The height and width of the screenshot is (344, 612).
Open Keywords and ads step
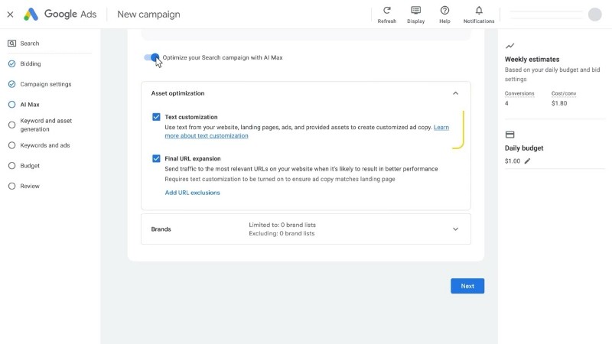click(44, 145)
